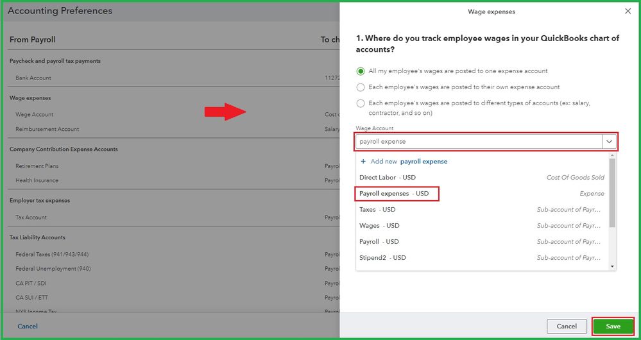Select different types of accounts option
This screenshot has height=340, width=641.
[x=361, y=103]
